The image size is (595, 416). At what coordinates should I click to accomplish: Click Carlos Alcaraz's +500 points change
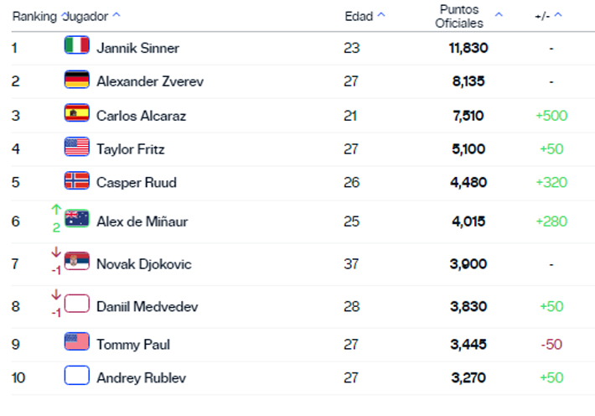pyautogui.click(x=551, y=116)
